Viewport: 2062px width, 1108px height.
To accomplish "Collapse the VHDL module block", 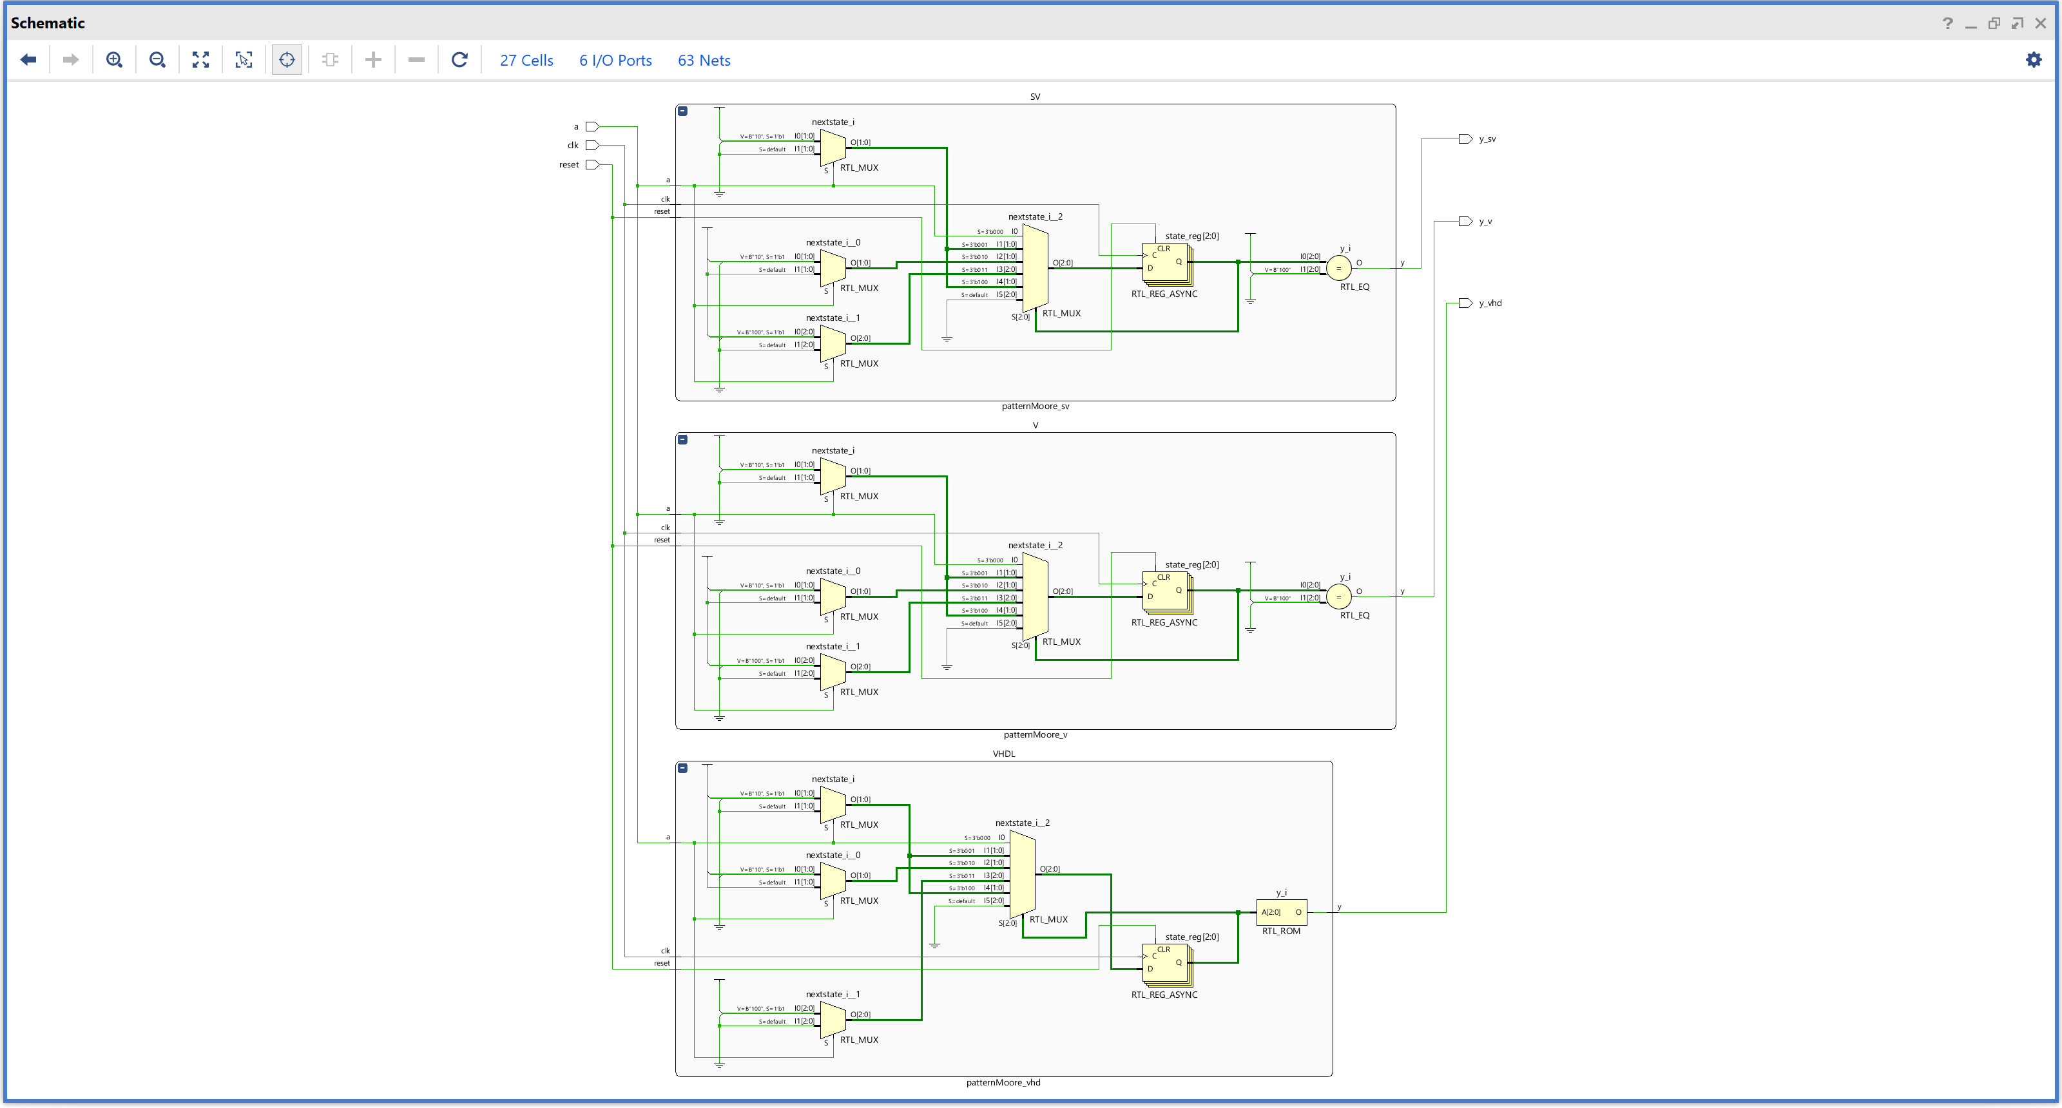I will [683, 768].
